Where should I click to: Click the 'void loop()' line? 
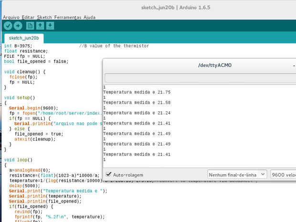tap(18, 160)
